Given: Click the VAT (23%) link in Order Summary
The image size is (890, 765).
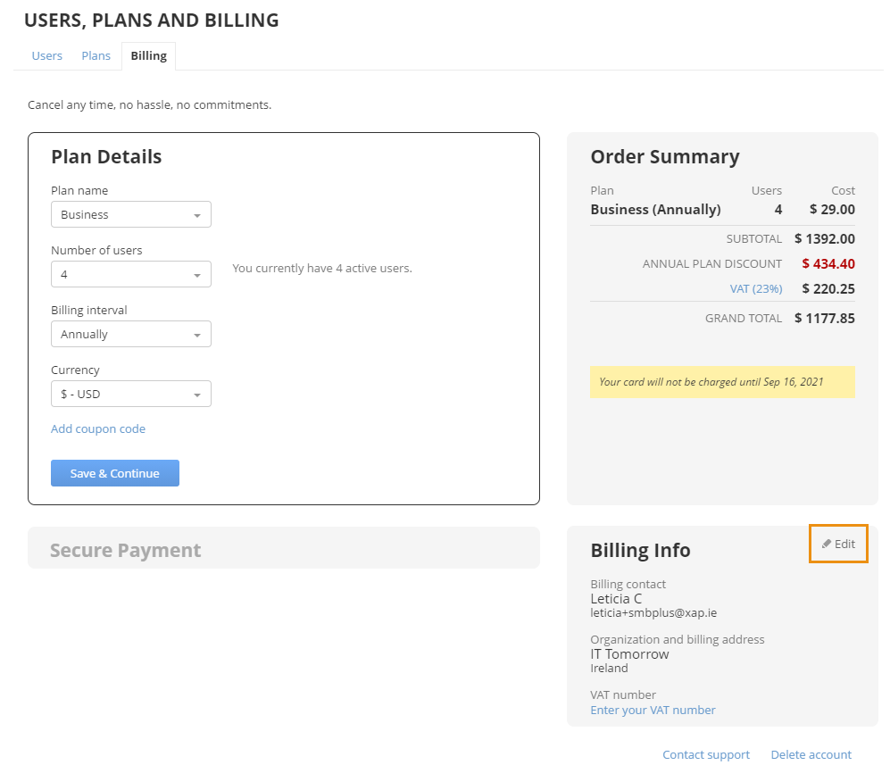Looking at the screenshot, I should (756, 288).
